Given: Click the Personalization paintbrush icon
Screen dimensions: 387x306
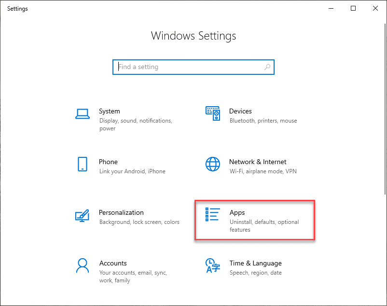Looking at the screenshot, I should 82,215.
